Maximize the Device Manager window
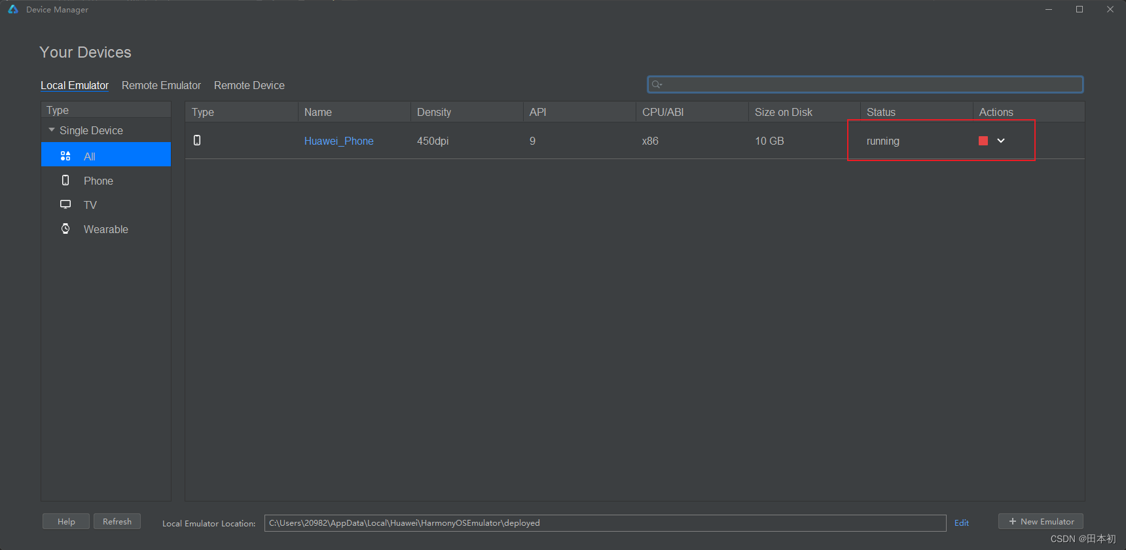This screenshot has width=1126, height=550. coord(1080,9)
